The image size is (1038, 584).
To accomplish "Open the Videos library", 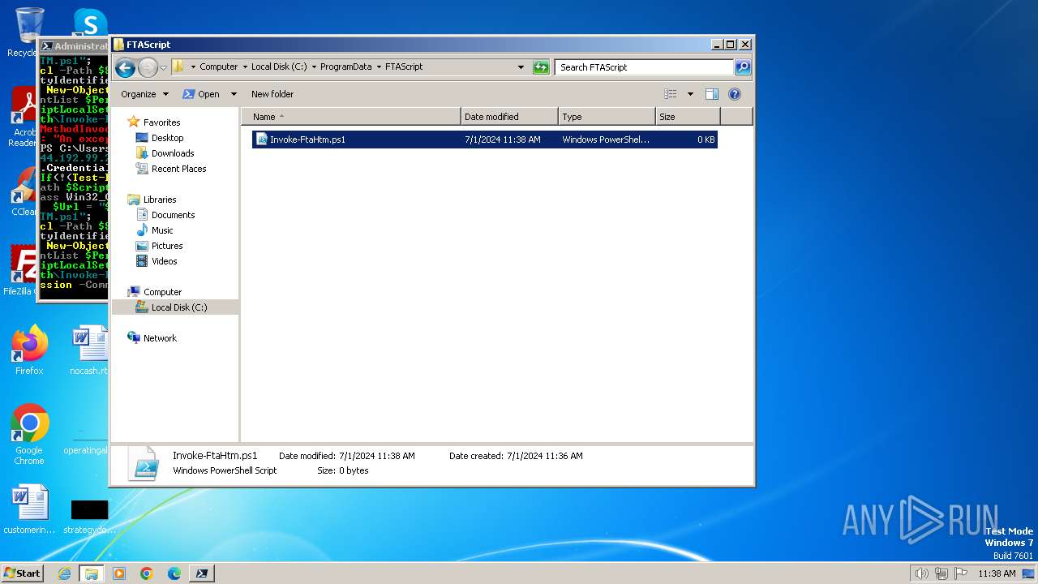I will tap(164, 261).
